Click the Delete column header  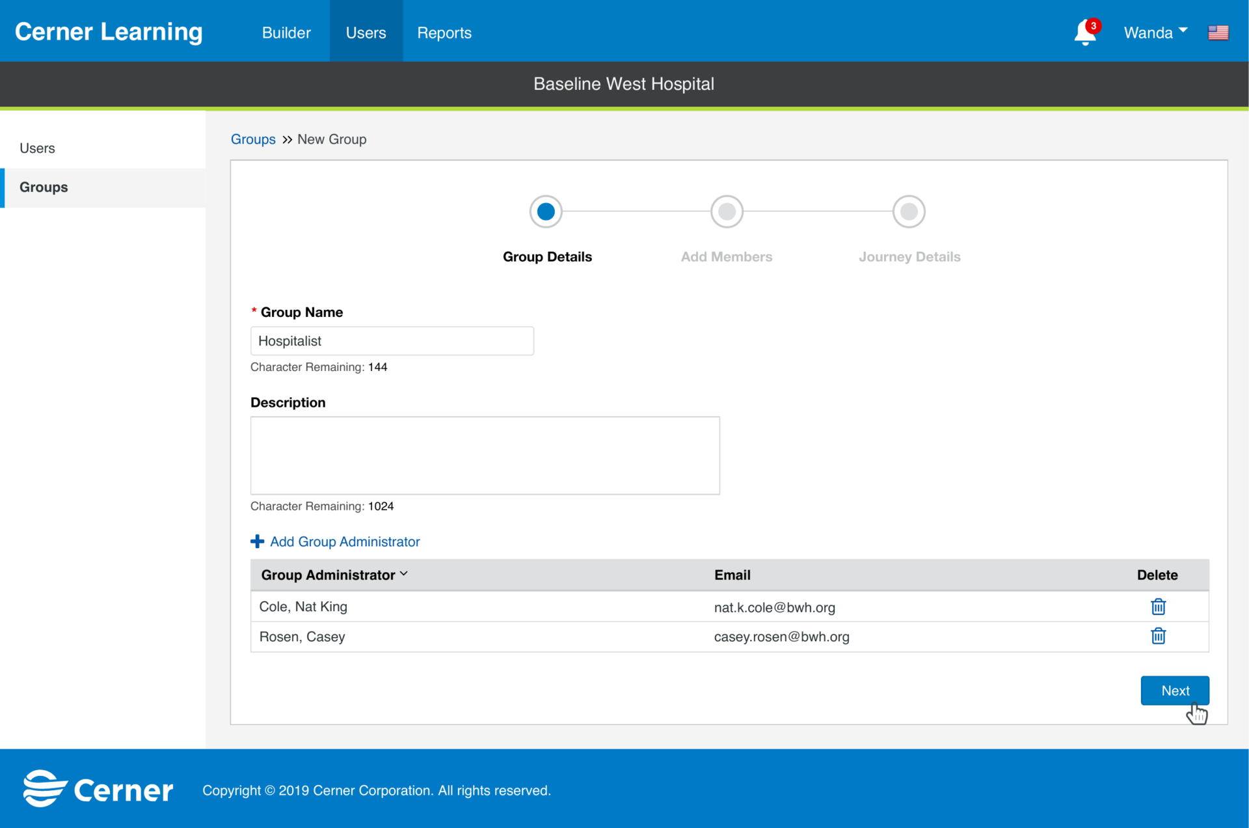click(1157, 575)
